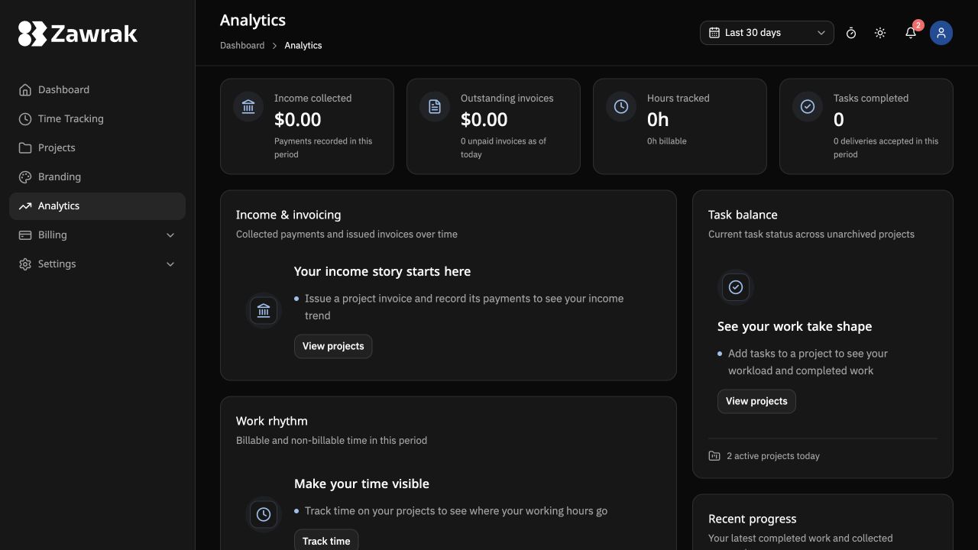
Task: Click View projects under Income & invoicing
Action: [333, 346]
